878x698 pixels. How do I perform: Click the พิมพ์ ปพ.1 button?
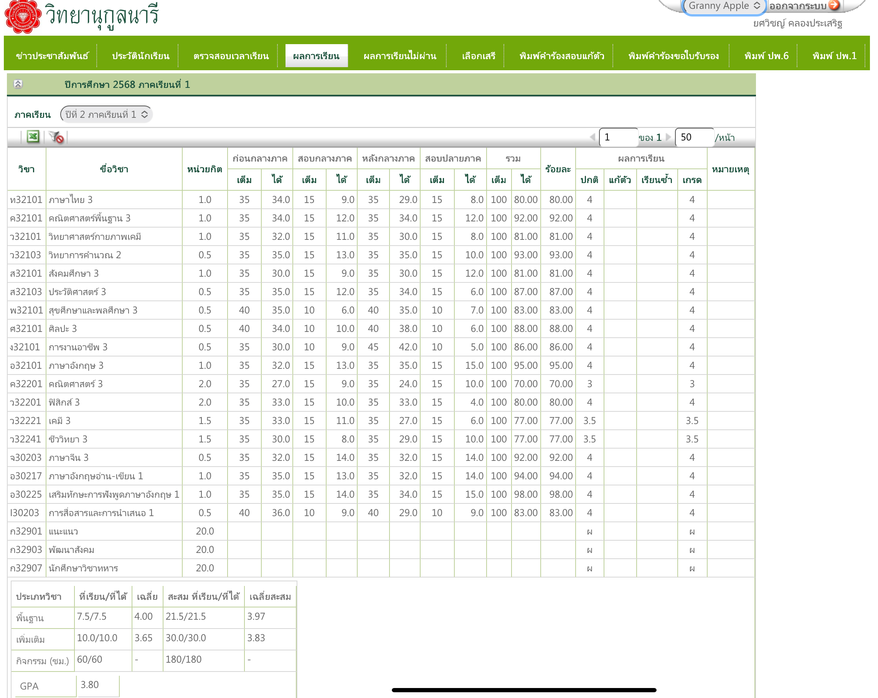pyautogui.click(x=834, y=56)
